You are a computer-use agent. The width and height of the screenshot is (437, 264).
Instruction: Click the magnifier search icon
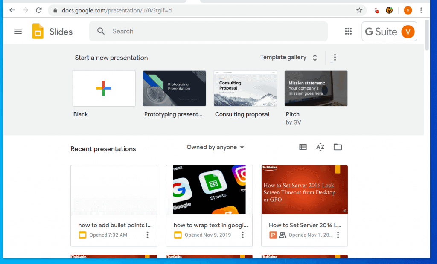pos(101,31)
